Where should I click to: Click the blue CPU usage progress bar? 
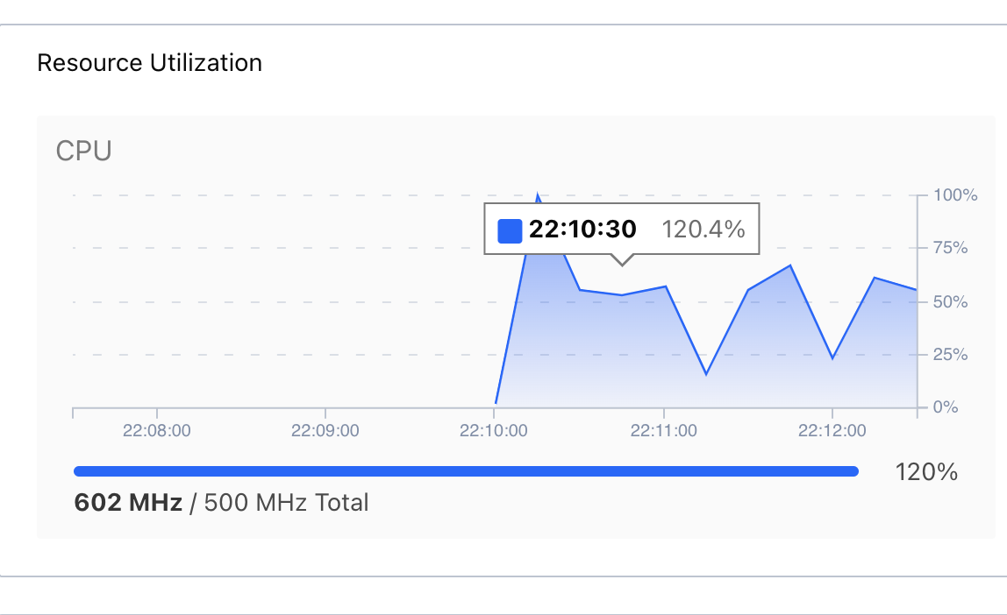467,470
